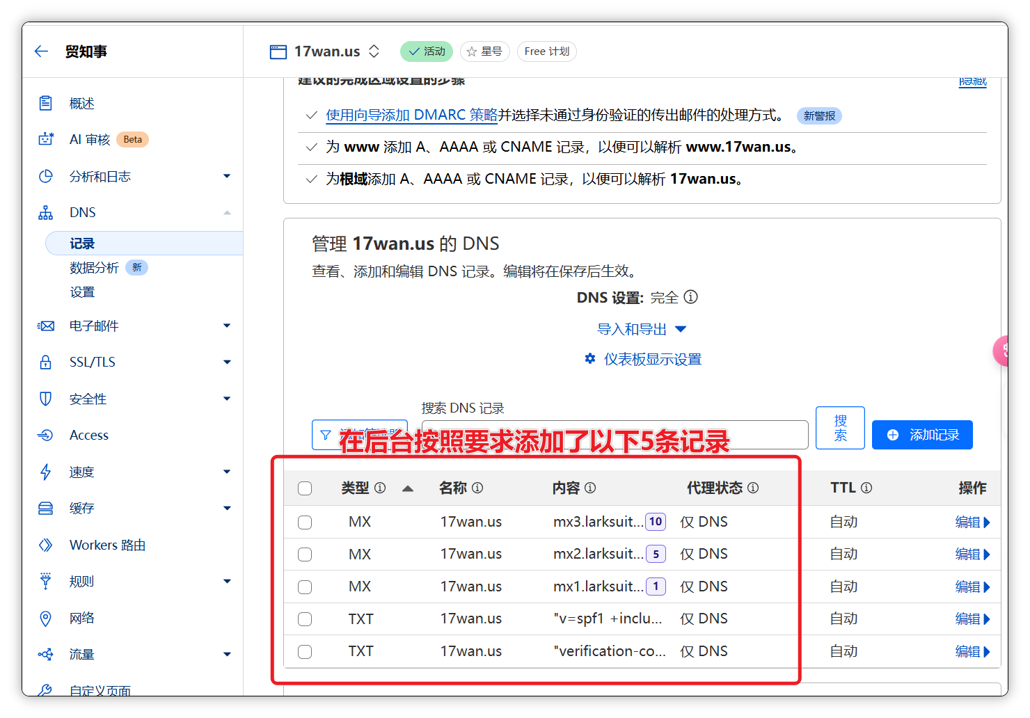The height and width of the screenshot is (718, 1030).
Task: Sort records by the 类型 column arrow
Action: (x=408, y=488)
